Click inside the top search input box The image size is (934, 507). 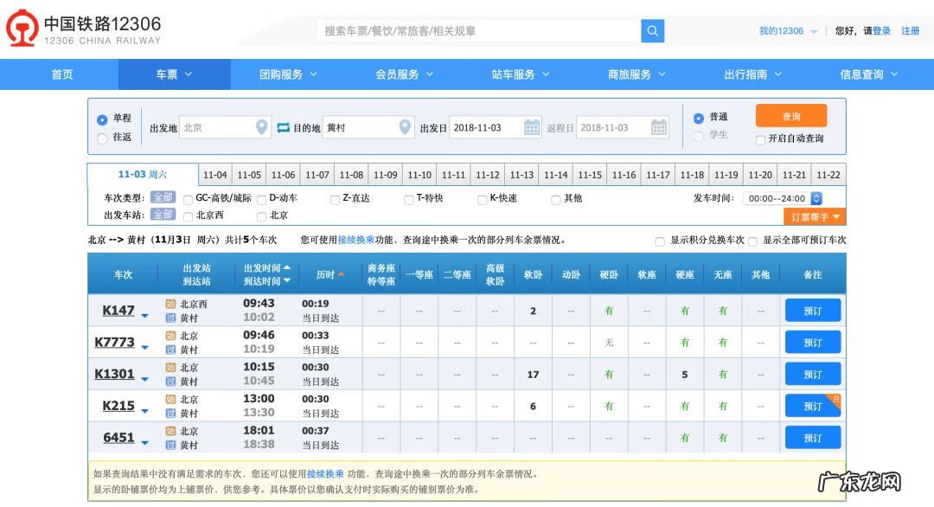pyautogui.click(x=476, y=30)
